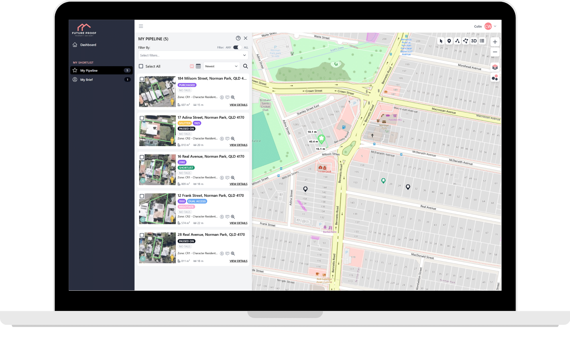Open aerial thumbnail of 28 Real Avenue
570x342 pixels.
coord(157,248)
